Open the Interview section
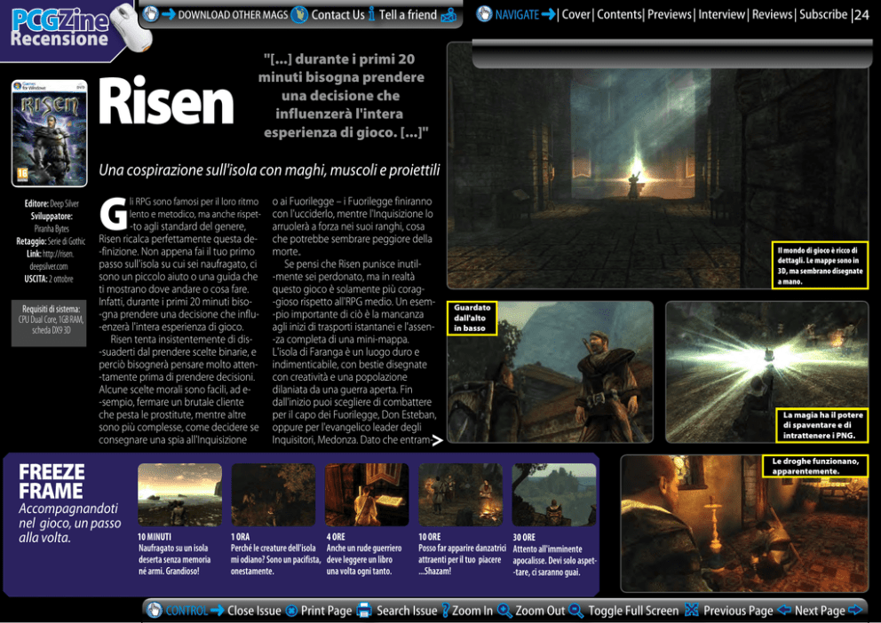This screenshot has width=881, height=623. [721, 14]
